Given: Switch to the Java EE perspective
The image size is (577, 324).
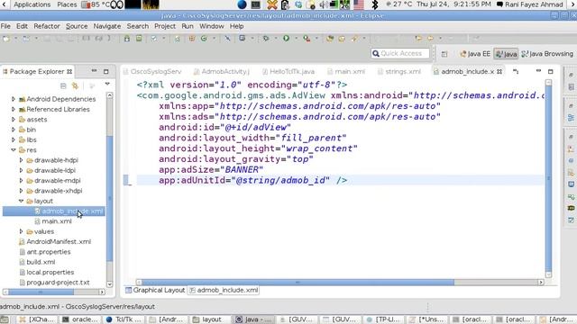Looking at the screenshot, I should [475, 54].
